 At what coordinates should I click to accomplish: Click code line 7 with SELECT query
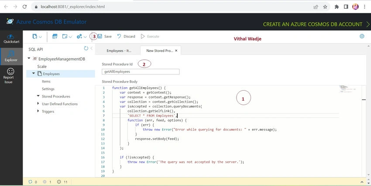point(152,116)
